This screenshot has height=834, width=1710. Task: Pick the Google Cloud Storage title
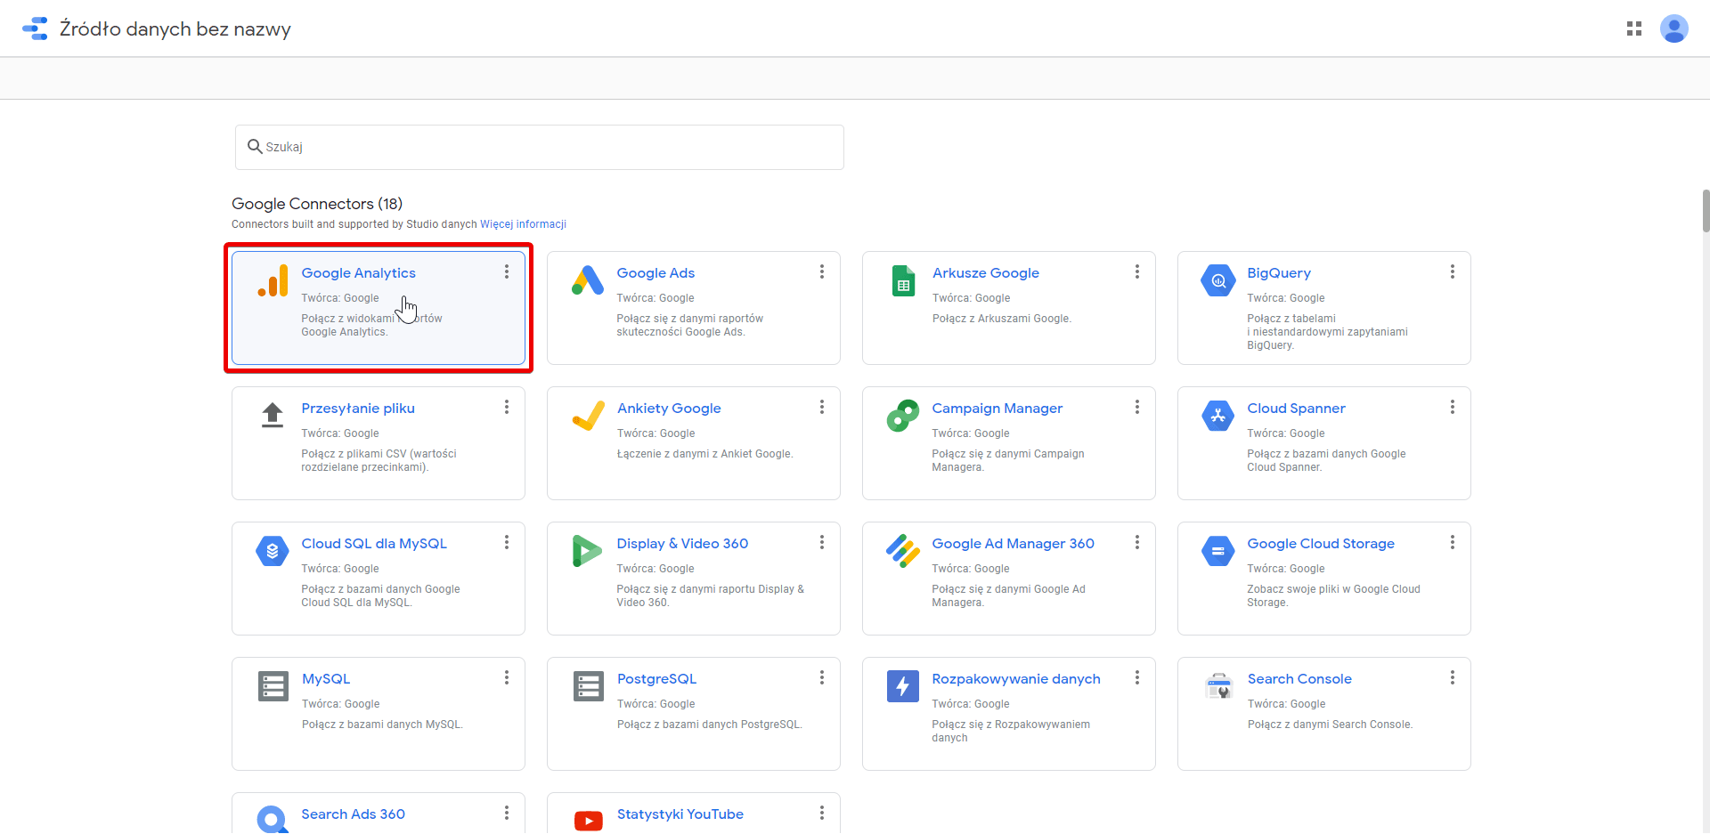[1321, 544]
